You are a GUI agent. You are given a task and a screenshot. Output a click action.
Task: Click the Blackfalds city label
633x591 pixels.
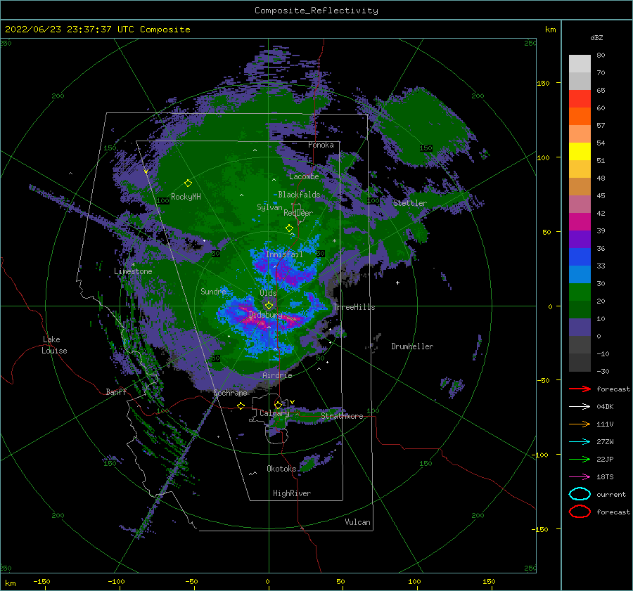coord(299,195)
